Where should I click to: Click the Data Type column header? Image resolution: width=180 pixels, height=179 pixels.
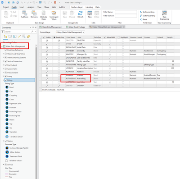[x=98, y=37]
